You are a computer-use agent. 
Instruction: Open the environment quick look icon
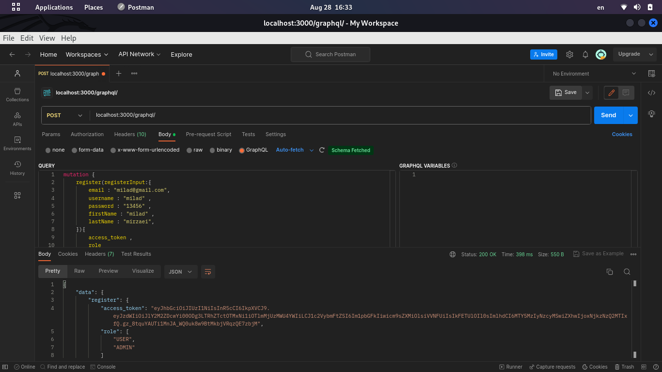tap(651, 74)
